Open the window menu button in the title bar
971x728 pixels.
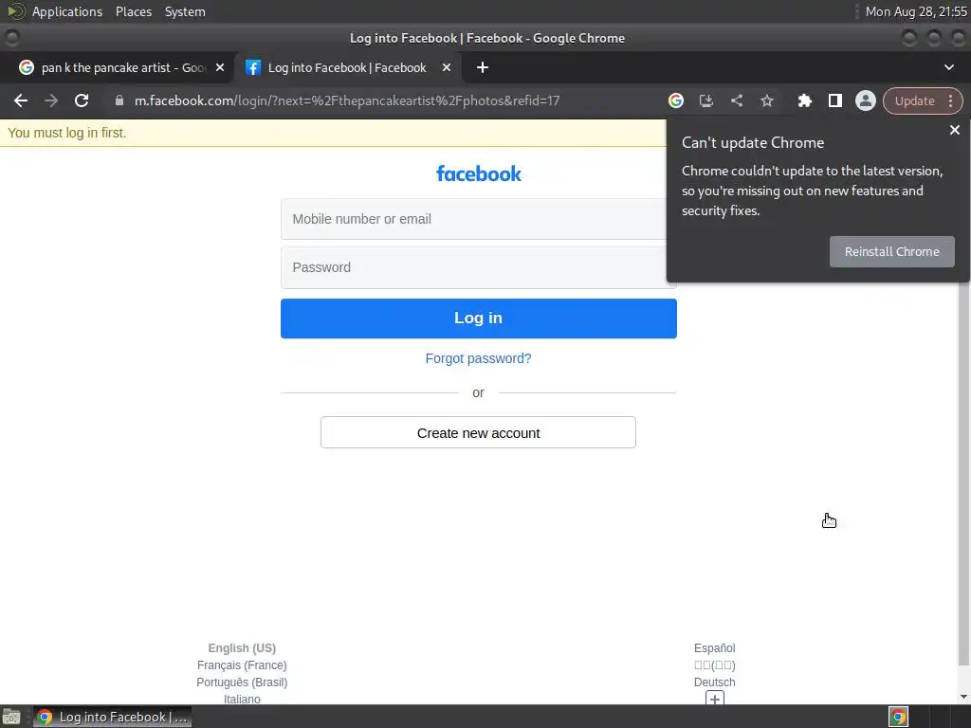click(11, 38)
